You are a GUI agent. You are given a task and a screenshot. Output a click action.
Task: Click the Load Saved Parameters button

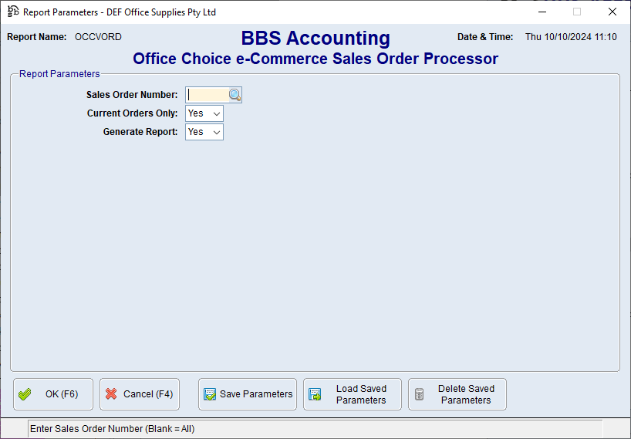pyautogui.click(x=353, y=394)
